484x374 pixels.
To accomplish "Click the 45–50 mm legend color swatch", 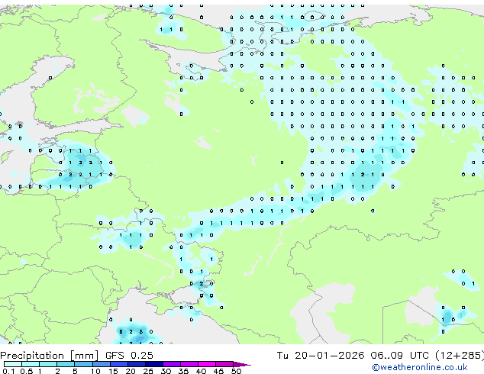I will pos(224,364).
